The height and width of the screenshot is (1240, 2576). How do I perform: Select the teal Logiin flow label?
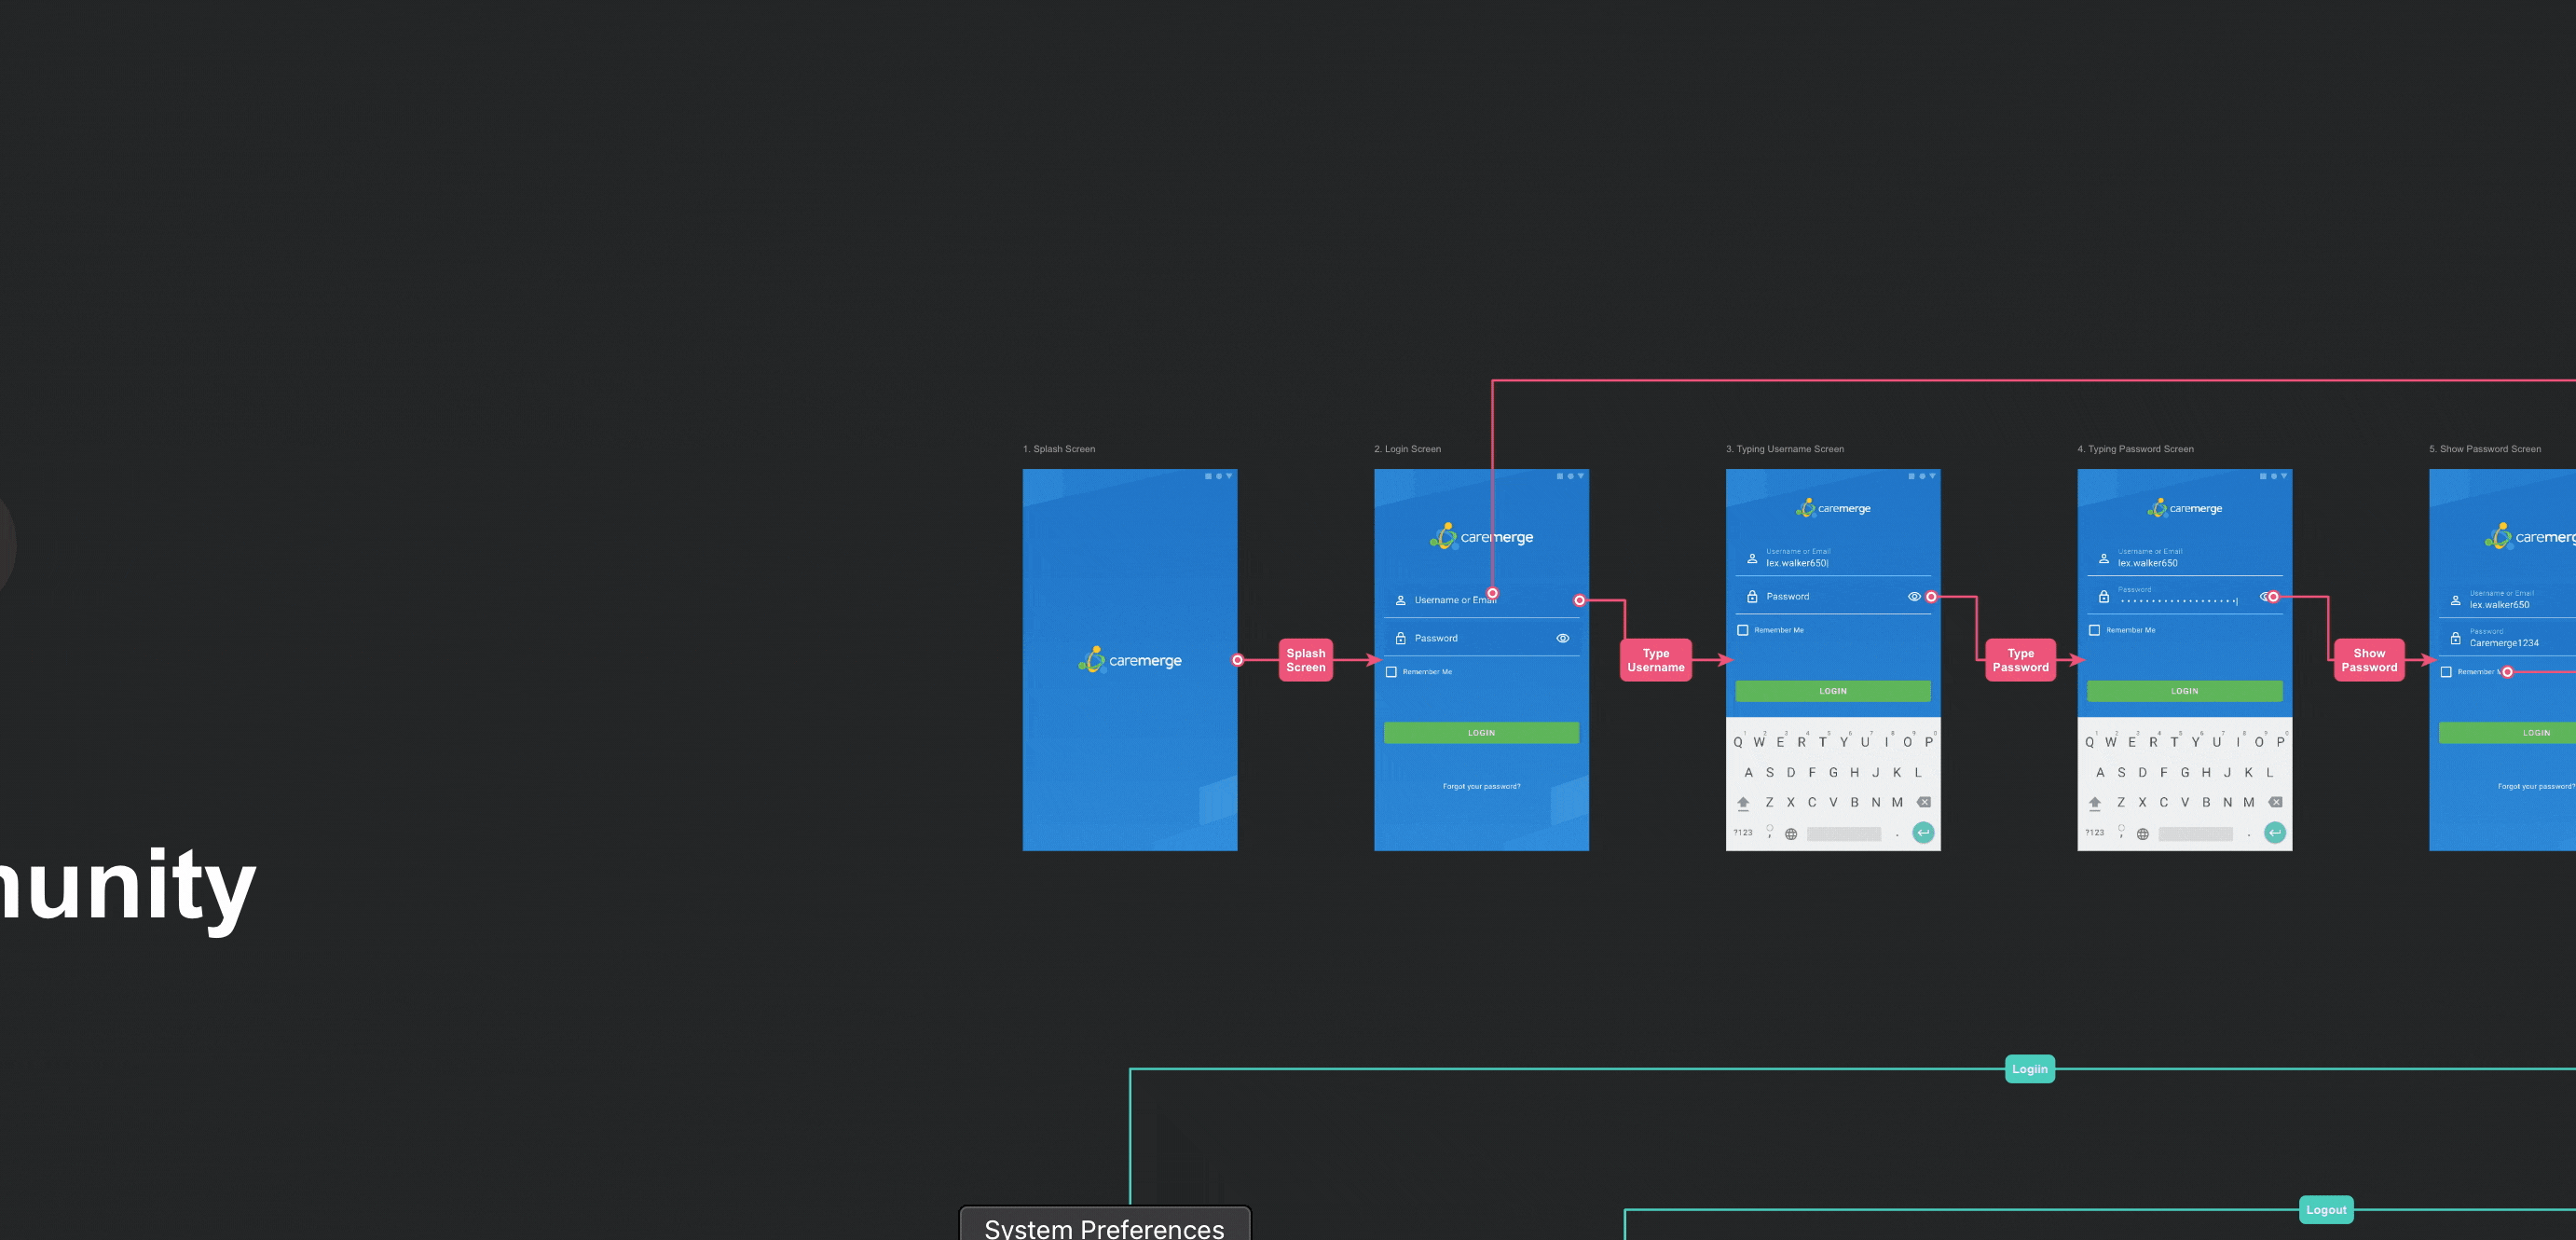click(x=2030, y=1069)
